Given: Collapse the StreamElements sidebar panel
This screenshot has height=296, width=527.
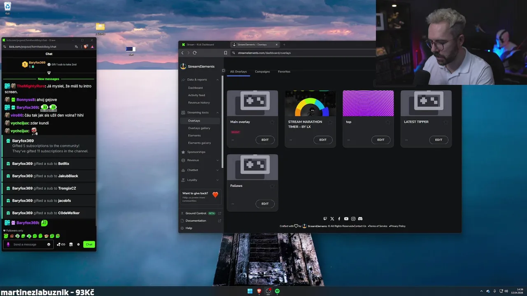Looking at the screenshot, I should (224, 70).
